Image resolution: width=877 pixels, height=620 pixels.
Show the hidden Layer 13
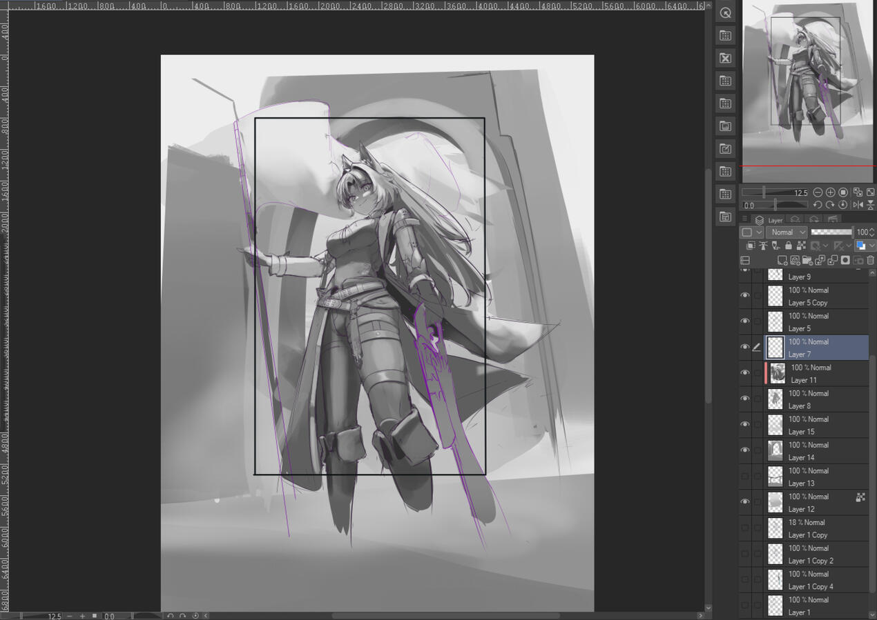click(x=745, y=476)
